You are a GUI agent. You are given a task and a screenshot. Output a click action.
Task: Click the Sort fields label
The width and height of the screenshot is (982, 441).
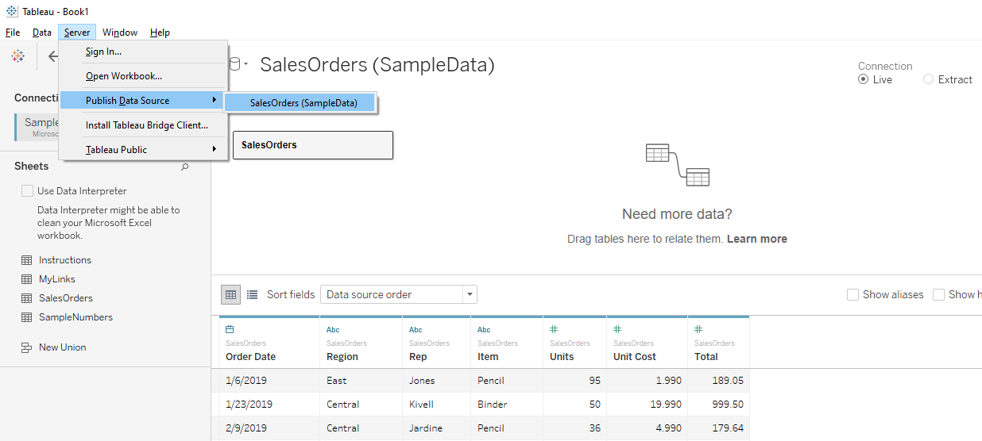291,294
